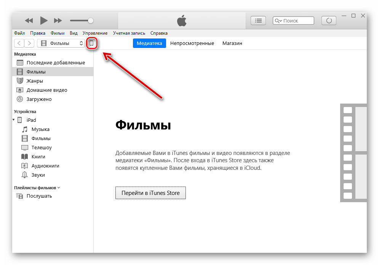Click the Поиск search field
The width and height of the screenshot is (379, 265).
tap(293, 21)
